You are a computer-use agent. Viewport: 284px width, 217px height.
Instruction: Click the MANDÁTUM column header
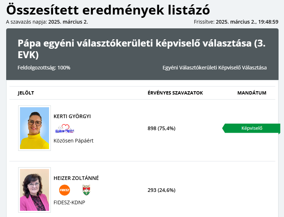point(252,93)
